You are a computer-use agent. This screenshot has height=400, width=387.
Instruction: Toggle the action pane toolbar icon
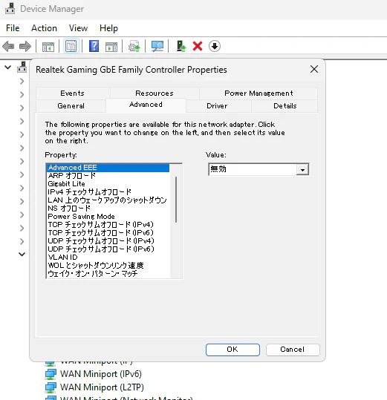111,47
